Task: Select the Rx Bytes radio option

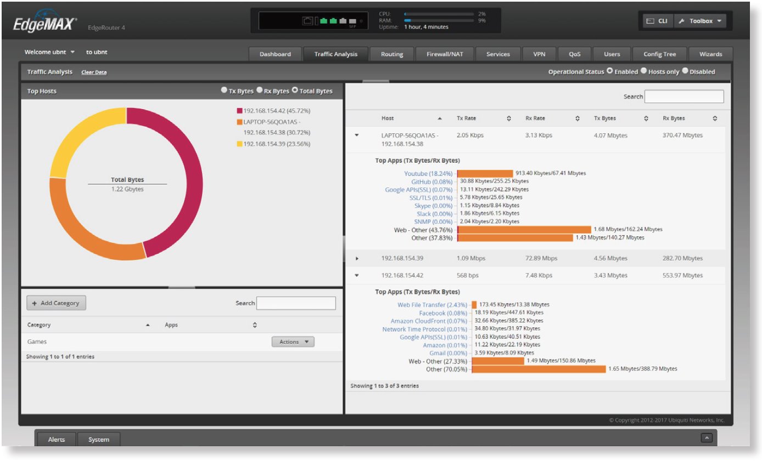Action: (x=259, y=90)
